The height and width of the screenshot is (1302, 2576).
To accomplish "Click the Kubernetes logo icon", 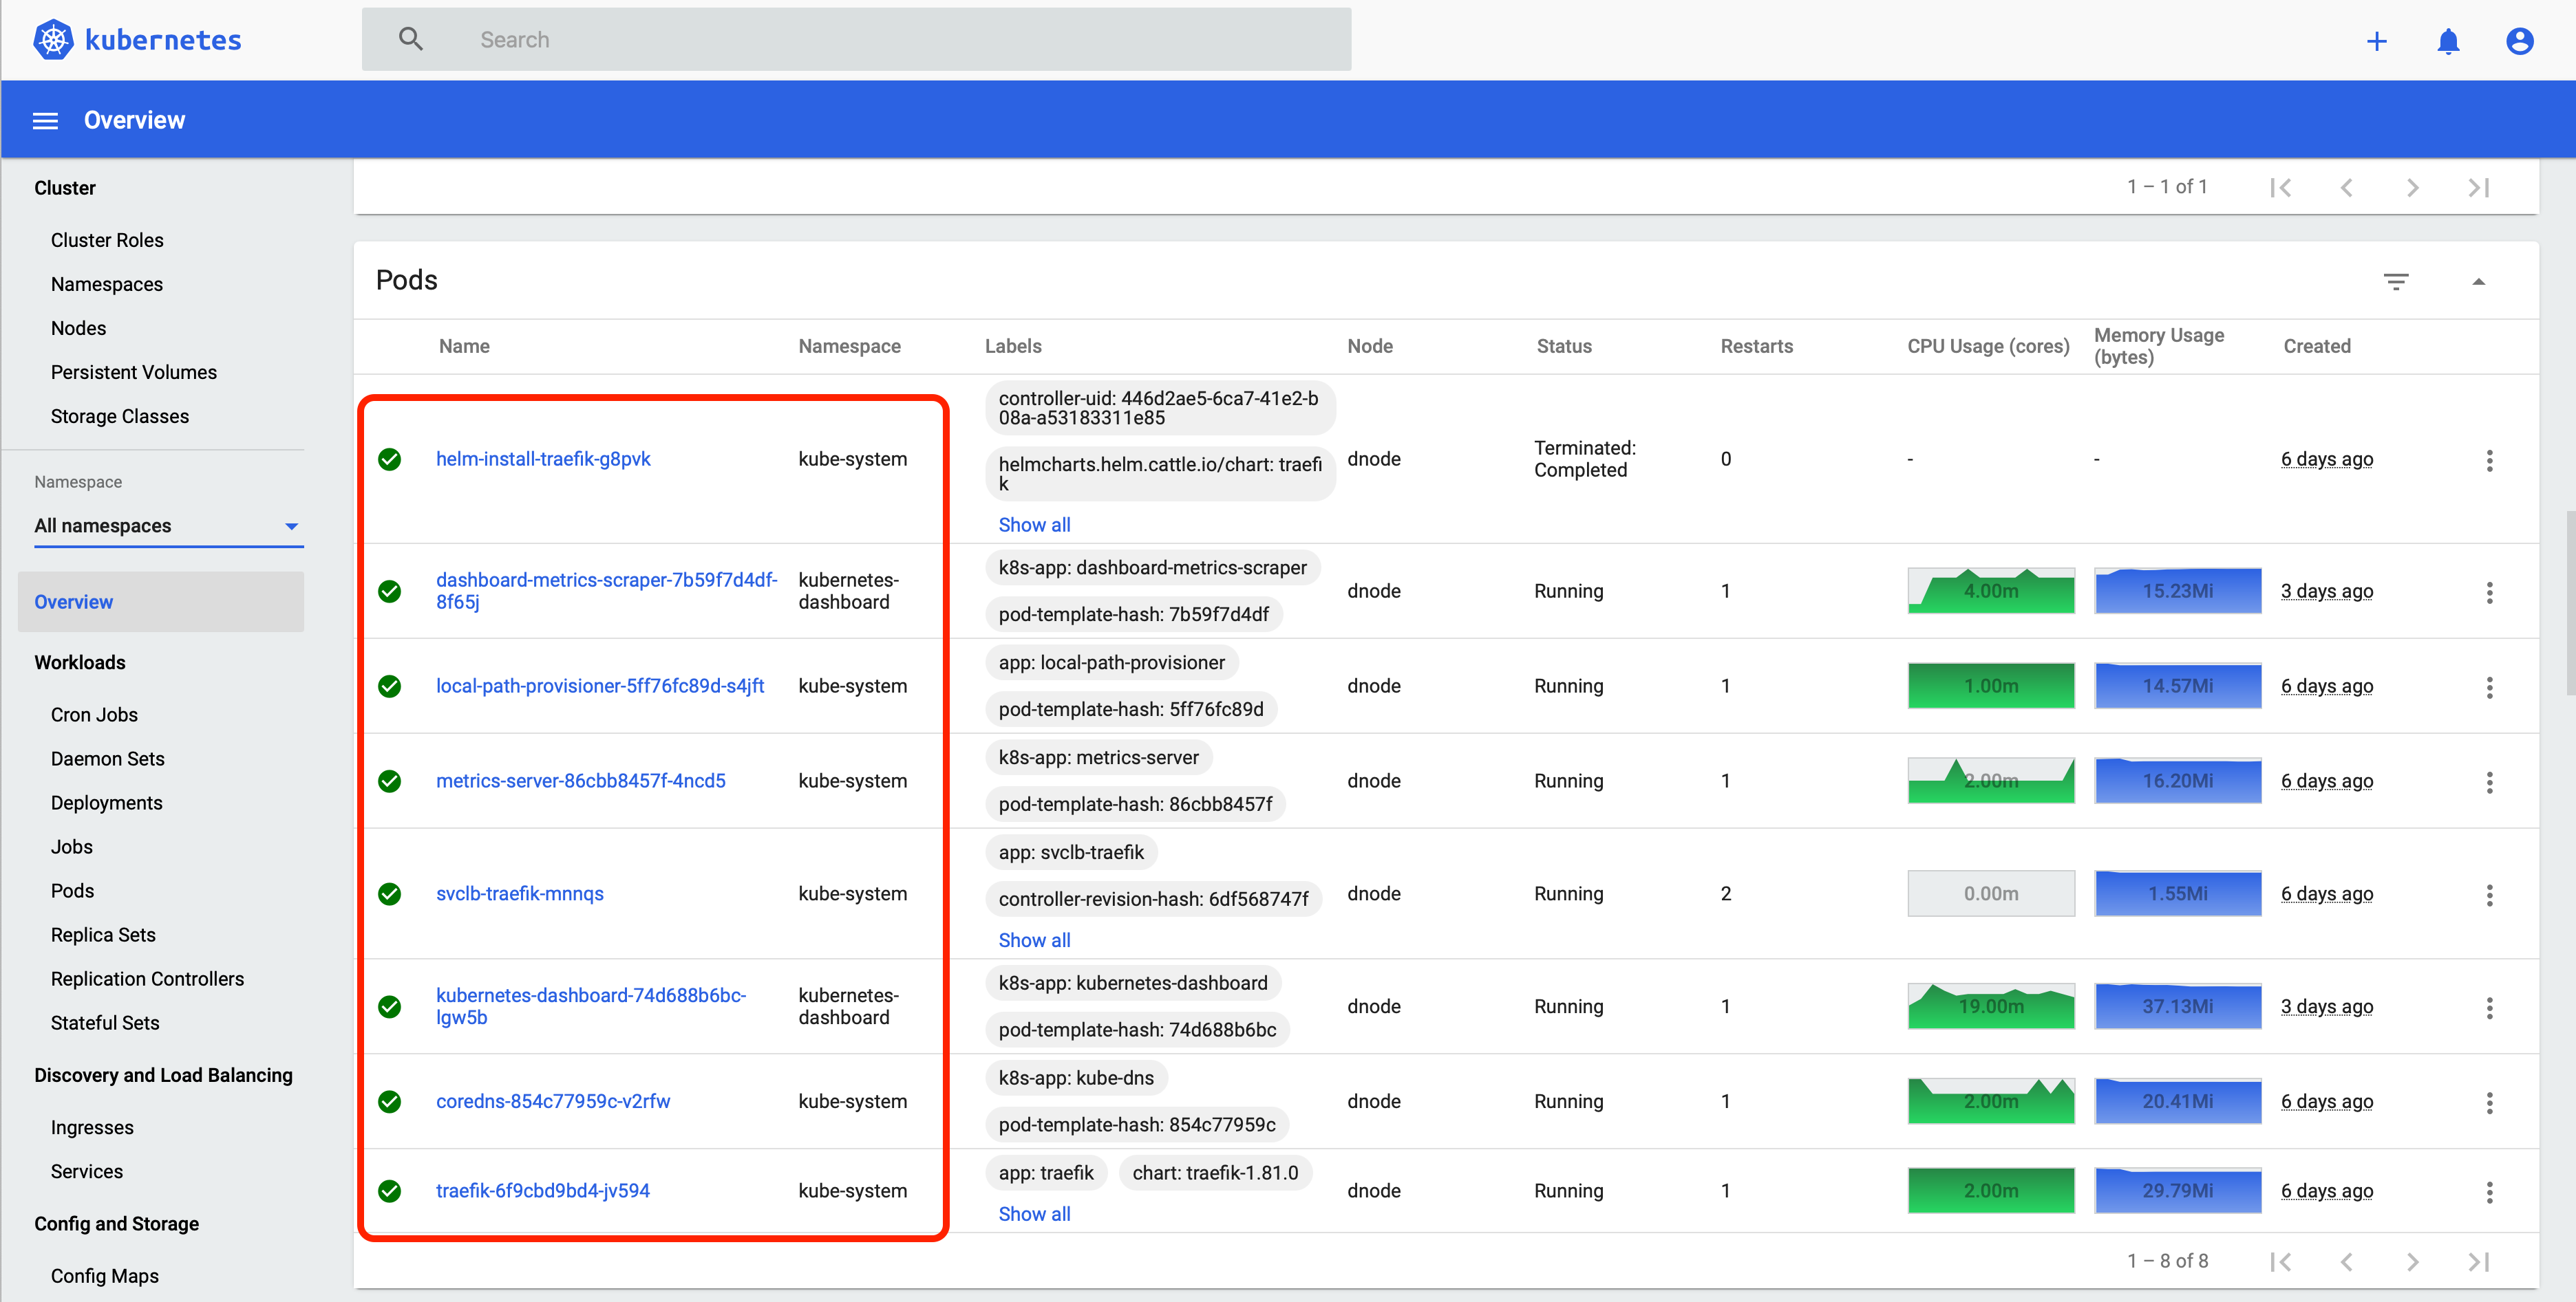I will click(53, 40).
